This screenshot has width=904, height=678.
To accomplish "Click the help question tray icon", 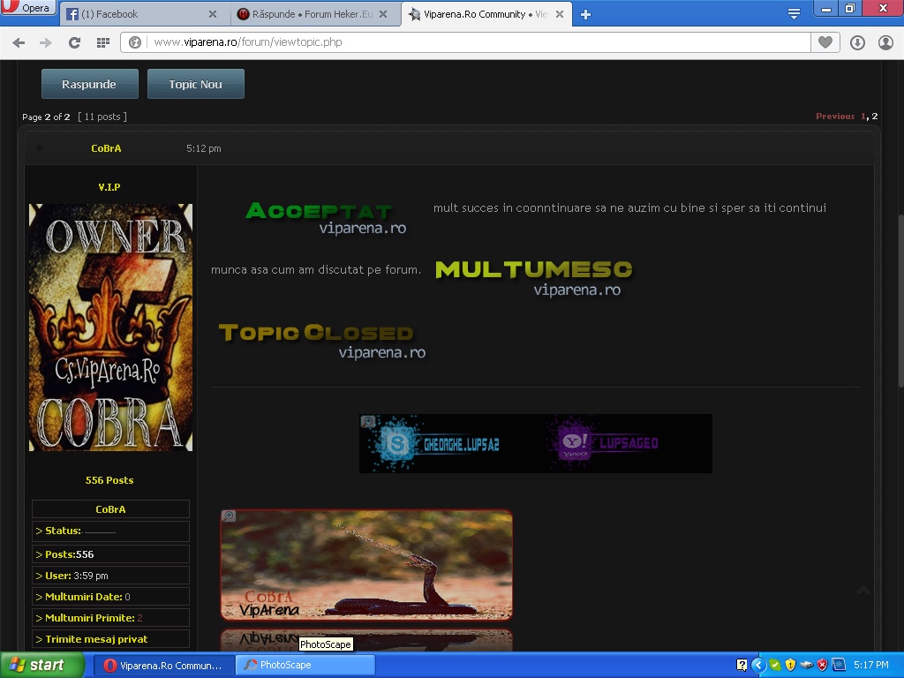I will 742,665.
